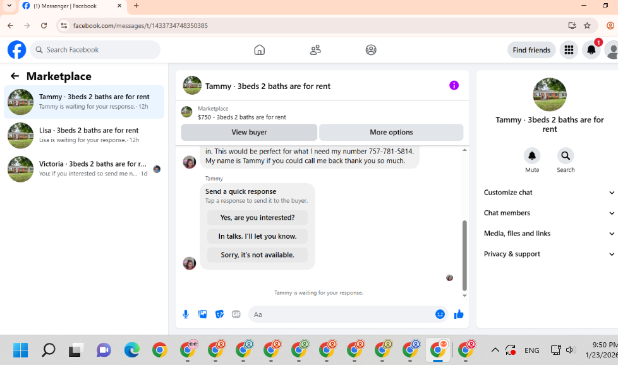Open the browser profile icon

click(x=610, y=26)
